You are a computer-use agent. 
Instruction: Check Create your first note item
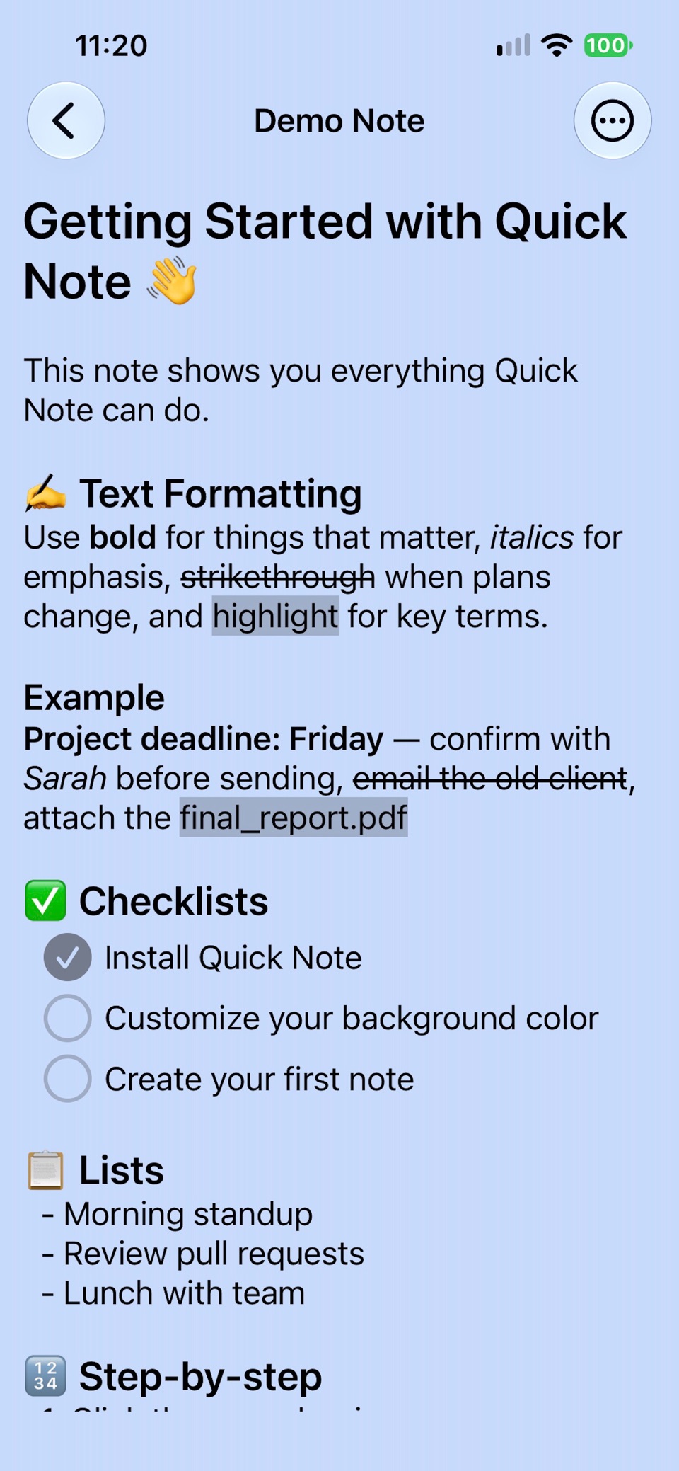(67, 1079)
